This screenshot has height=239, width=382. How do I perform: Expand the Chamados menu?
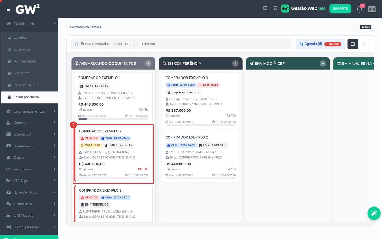tap(29, 204)
